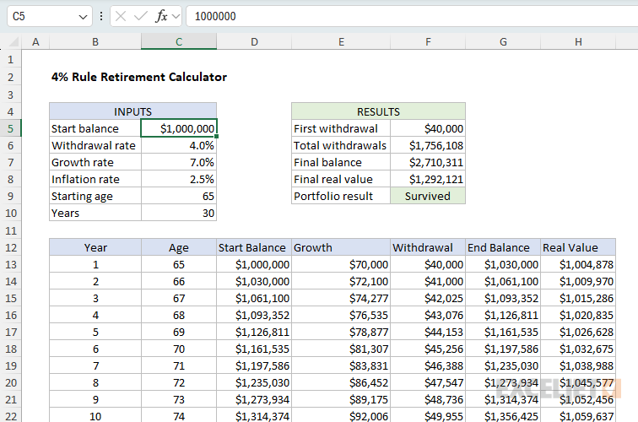Click the 'Withdrawal' table header
Image resolution: width=638 pixels, height=422 pixels.
[x=428, y=247]
